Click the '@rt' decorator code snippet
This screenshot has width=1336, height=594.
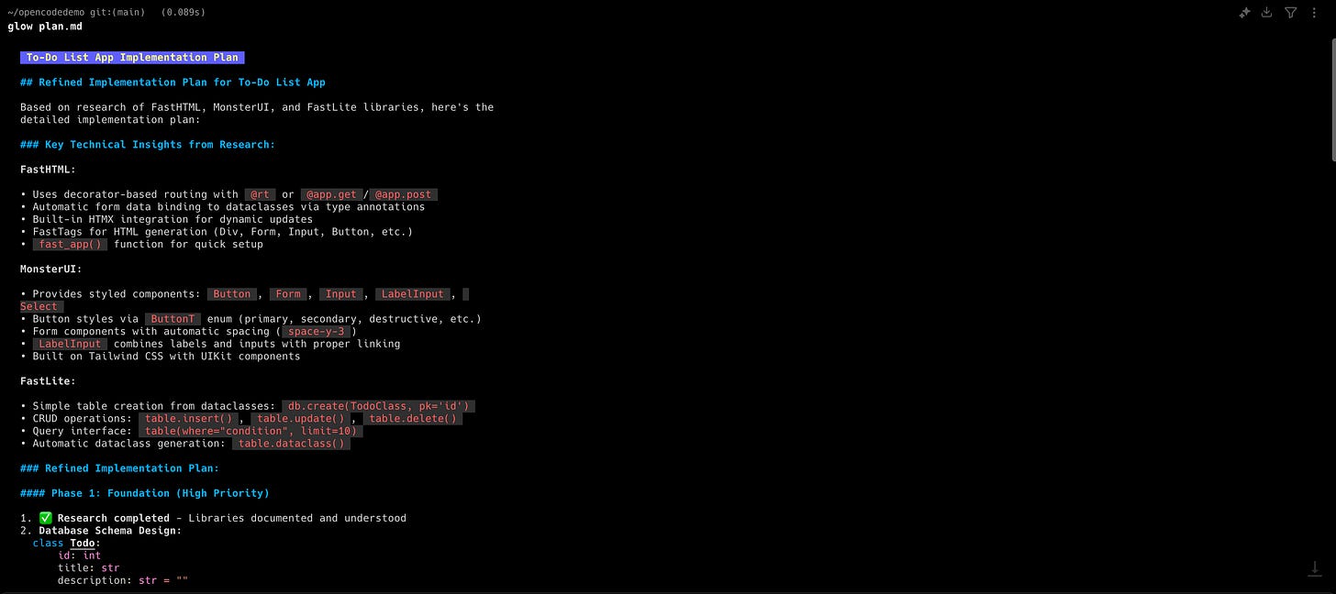point(257,194)
